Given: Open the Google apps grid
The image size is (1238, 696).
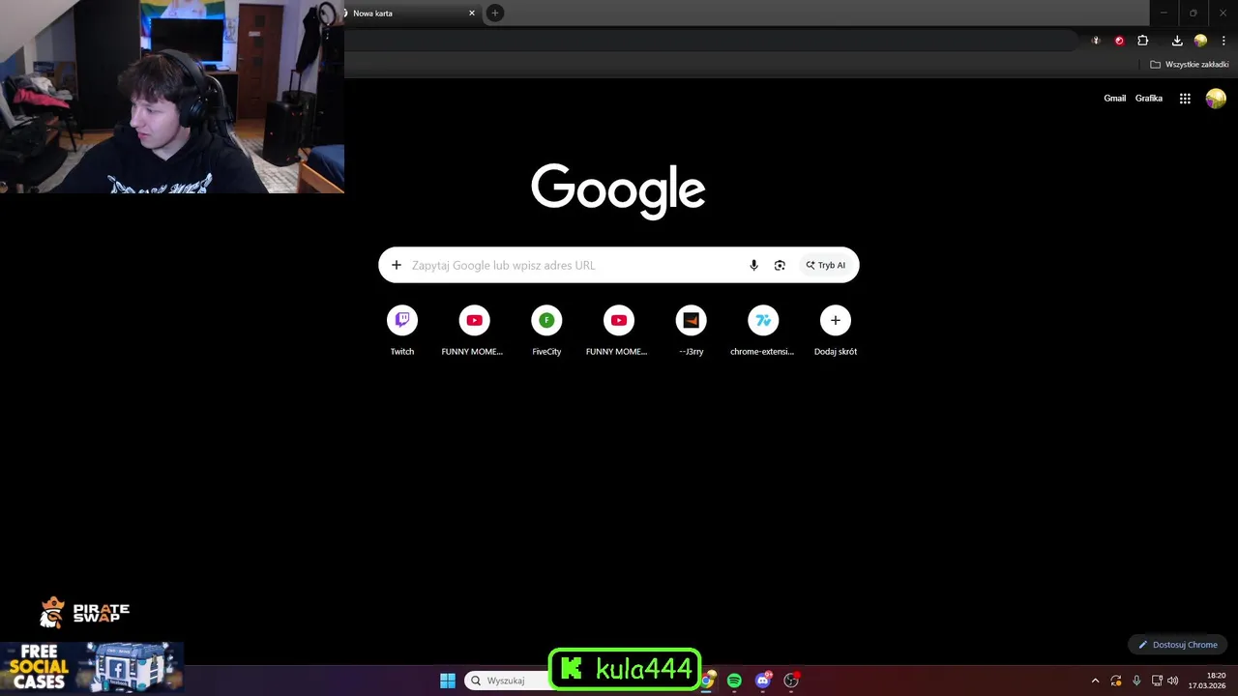Looking at the screenshot, I should click(1185, 99).
